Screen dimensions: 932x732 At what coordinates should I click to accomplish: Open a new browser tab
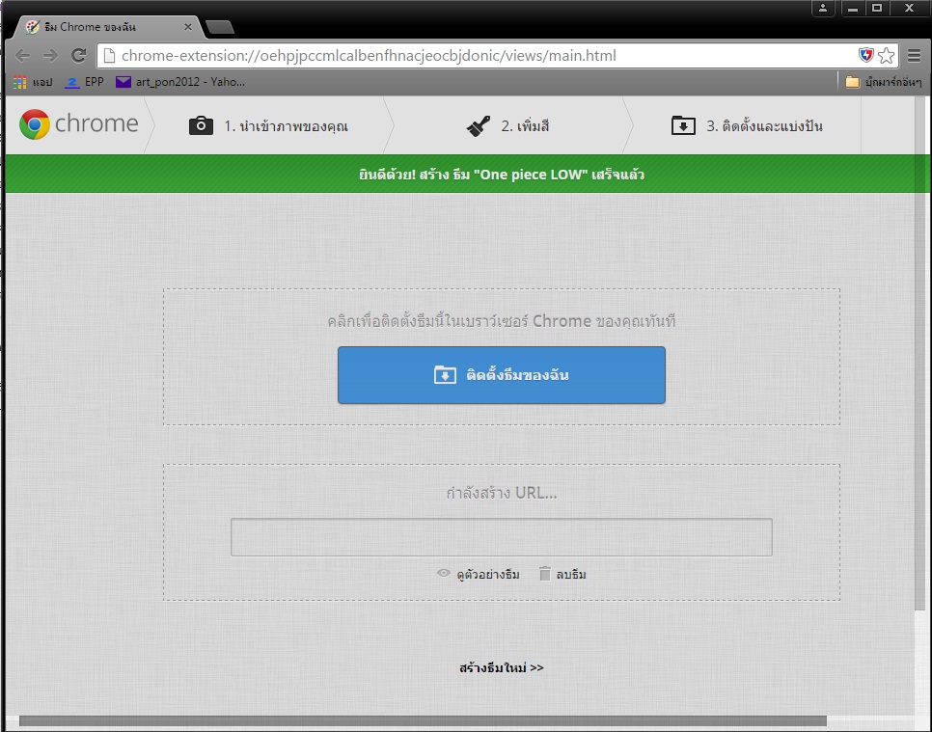(219, 27)
